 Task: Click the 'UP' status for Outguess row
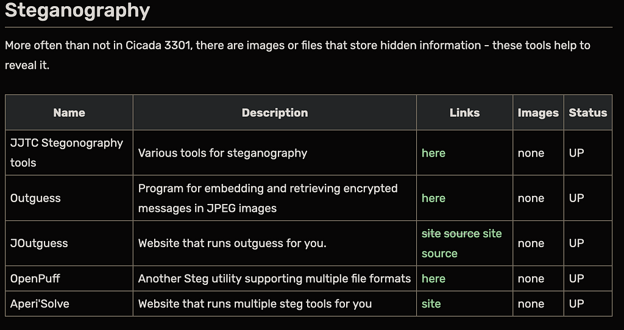[x=576, y=198]
